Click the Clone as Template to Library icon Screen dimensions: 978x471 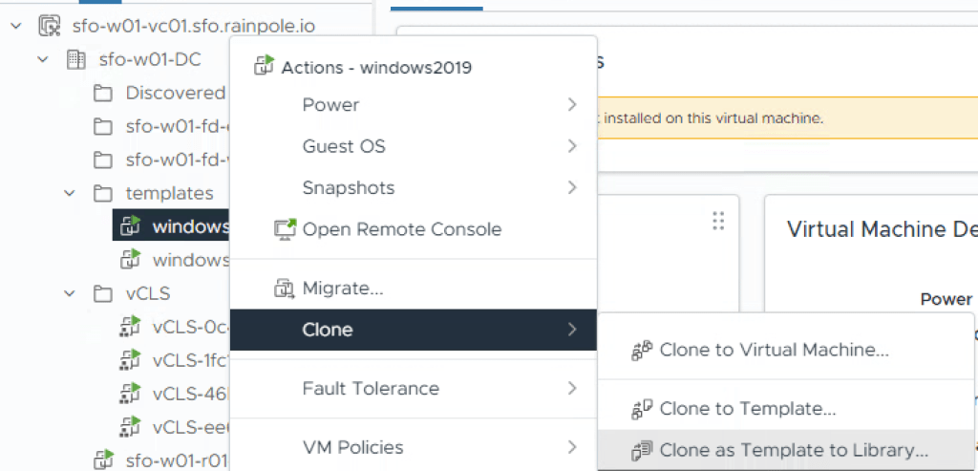pos(642,450)
